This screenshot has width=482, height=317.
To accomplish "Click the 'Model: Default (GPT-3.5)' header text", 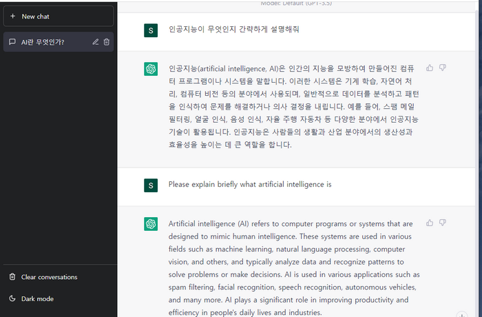I will click(x=296, y=3).
